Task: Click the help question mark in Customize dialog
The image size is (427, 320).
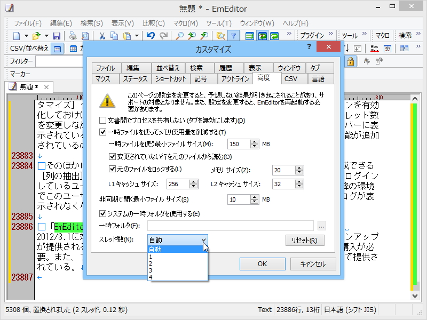Action: [309, 46]
